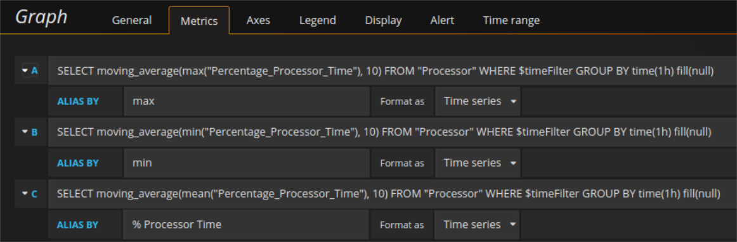The width and height of the screenshot is (737, 242).
Task: Go to the Alert tab
Action: click(x=442, y=20)
